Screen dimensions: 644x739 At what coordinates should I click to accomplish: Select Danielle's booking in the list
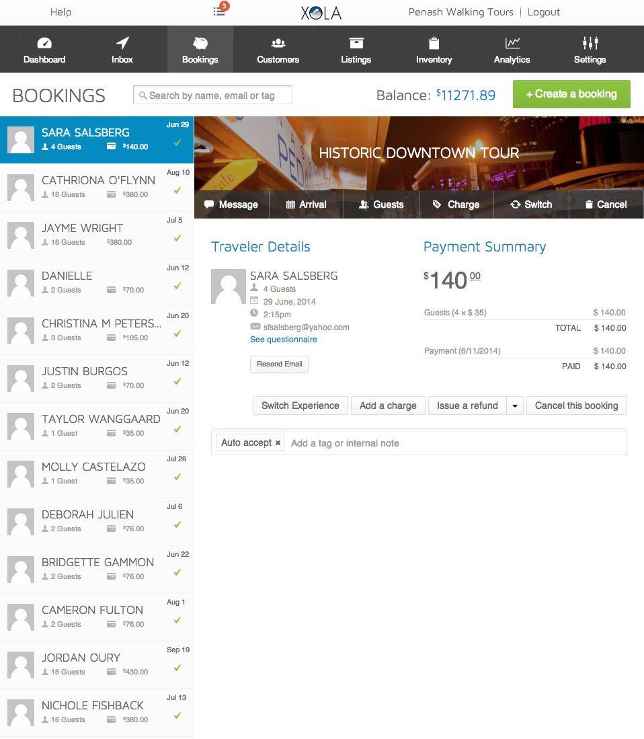pyautogui.click(x=97, y=283)
